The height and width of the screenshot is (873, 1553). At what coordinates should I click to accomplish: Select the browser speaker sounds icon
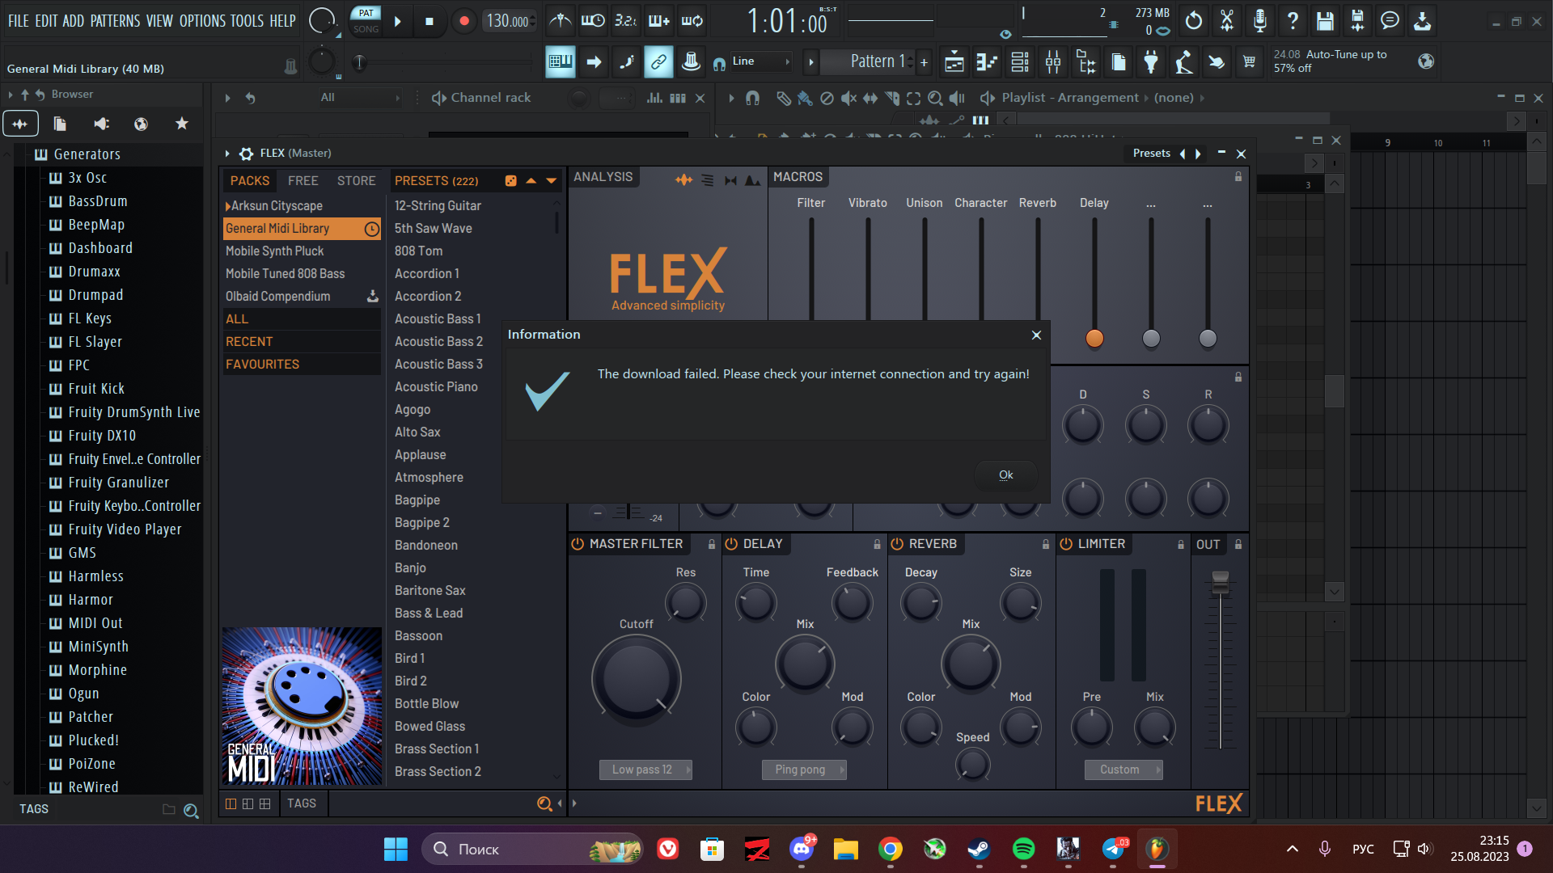click(101, 124)
